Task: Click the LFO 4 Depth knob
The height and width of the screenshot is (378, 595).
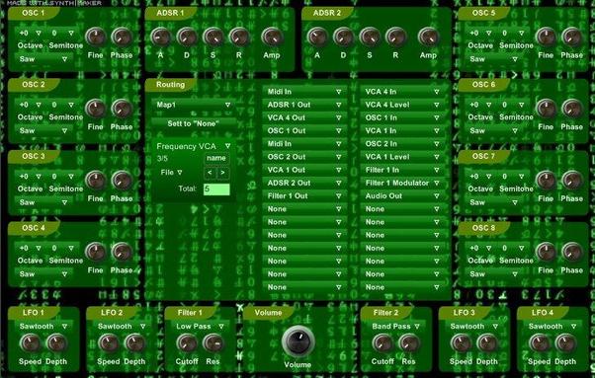Action: click(565, 343)
